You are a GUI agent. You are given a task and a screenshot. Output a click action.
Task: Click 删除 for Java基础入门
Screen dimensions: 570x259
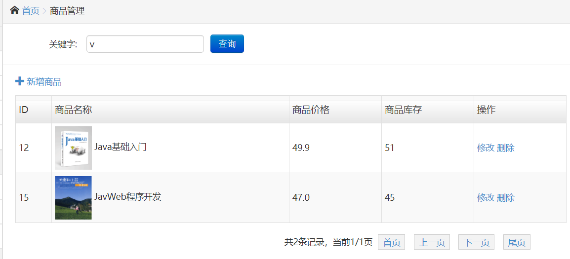tap(506, 148)
